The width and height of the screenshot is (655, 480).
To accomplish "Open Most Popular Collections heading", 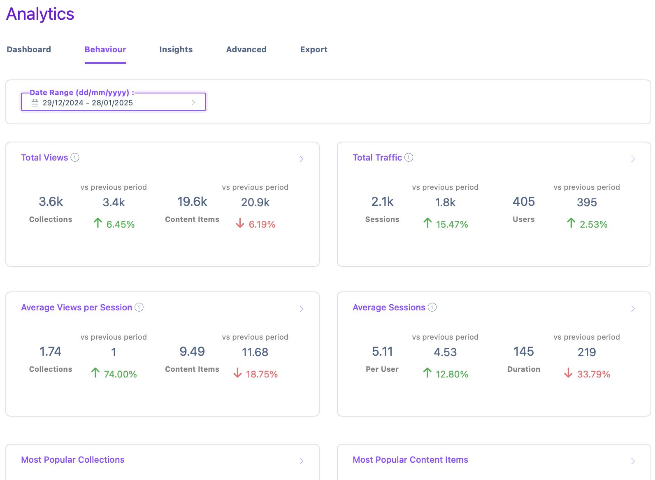I will pyautogui.click(x=73, y=460).
